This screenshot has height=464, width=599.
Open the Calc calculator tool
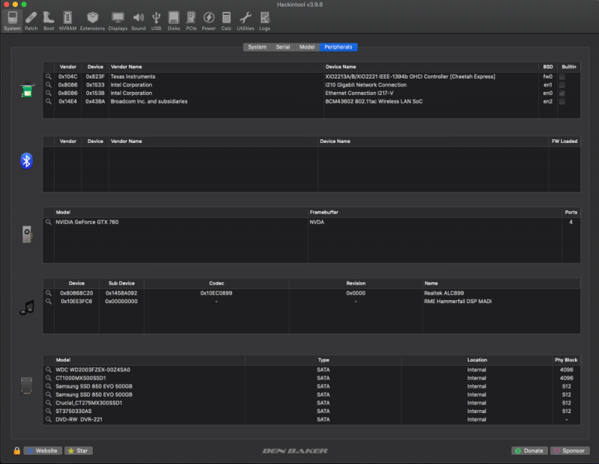coord(226,19)
